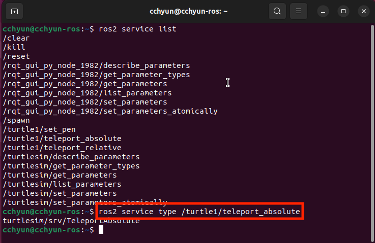This screenshot has width=375, height=243.
Task: Click the /spawn service line
Action: (x=16, y=120)
